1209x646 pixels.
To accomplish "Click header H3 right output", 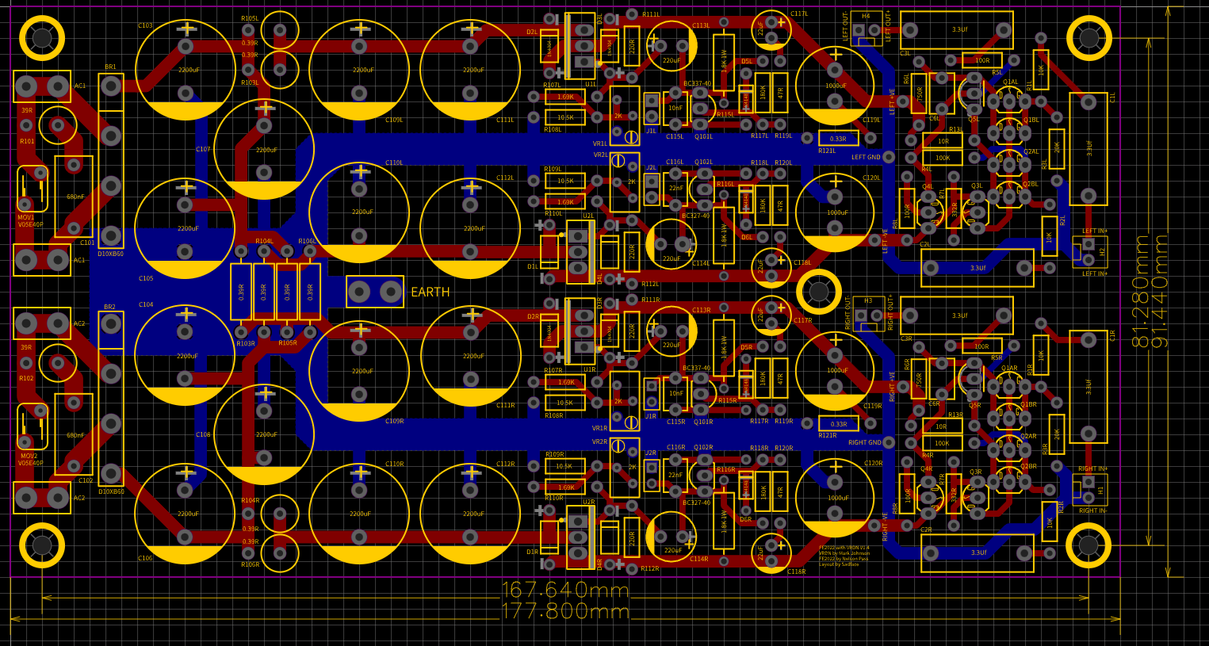I will 869,315.
